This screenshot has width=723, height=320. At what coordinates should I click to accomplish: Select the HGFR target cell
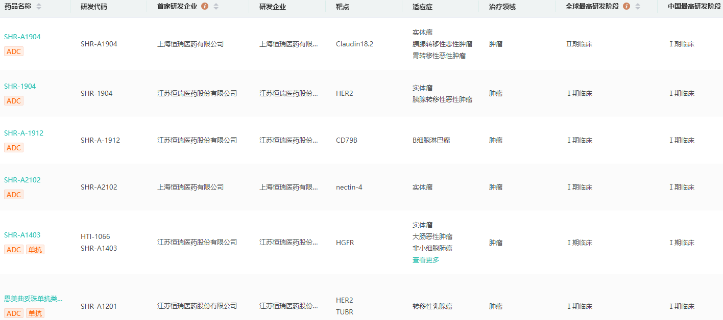pyautogui.click(x=345, y=243)
